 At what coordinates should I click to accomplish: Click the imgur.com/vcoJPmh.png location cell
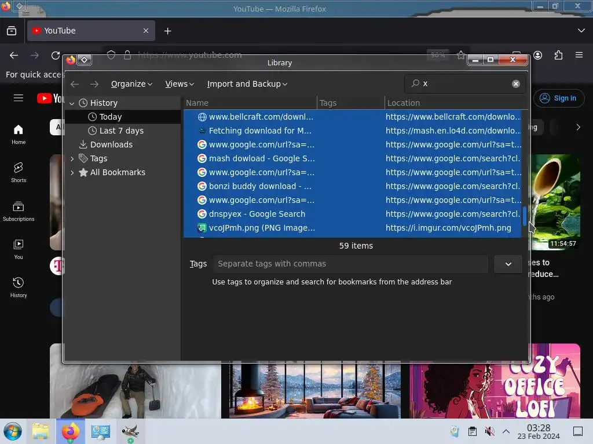coord(448,228)
